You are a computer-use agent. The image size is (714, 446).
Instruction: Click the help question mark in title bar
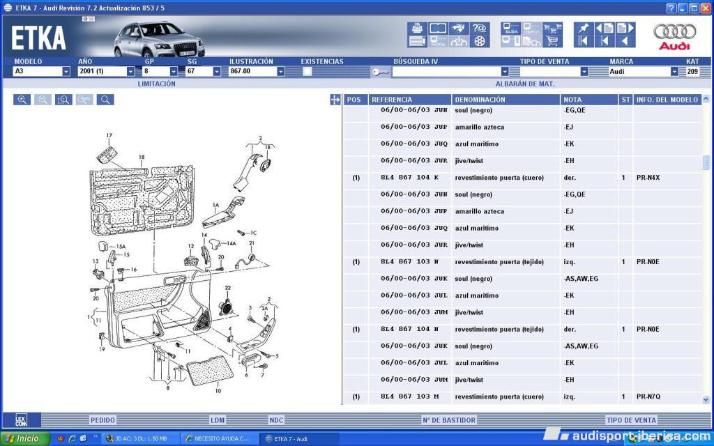pyautogui.click(x=671, y=8)
